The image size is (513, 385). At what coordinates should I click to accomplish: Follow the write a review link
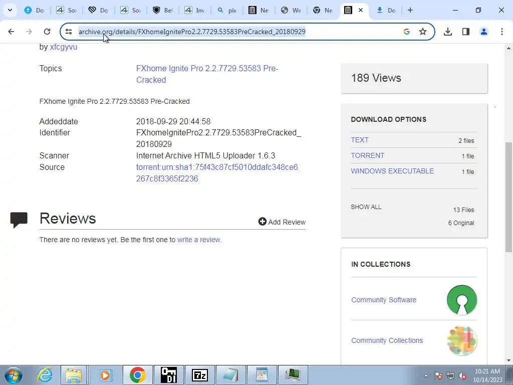tap(199, 240)
